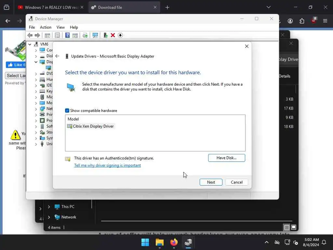
Task: Click the 17 KB file size entry
Action: click(x=288, y=108)
